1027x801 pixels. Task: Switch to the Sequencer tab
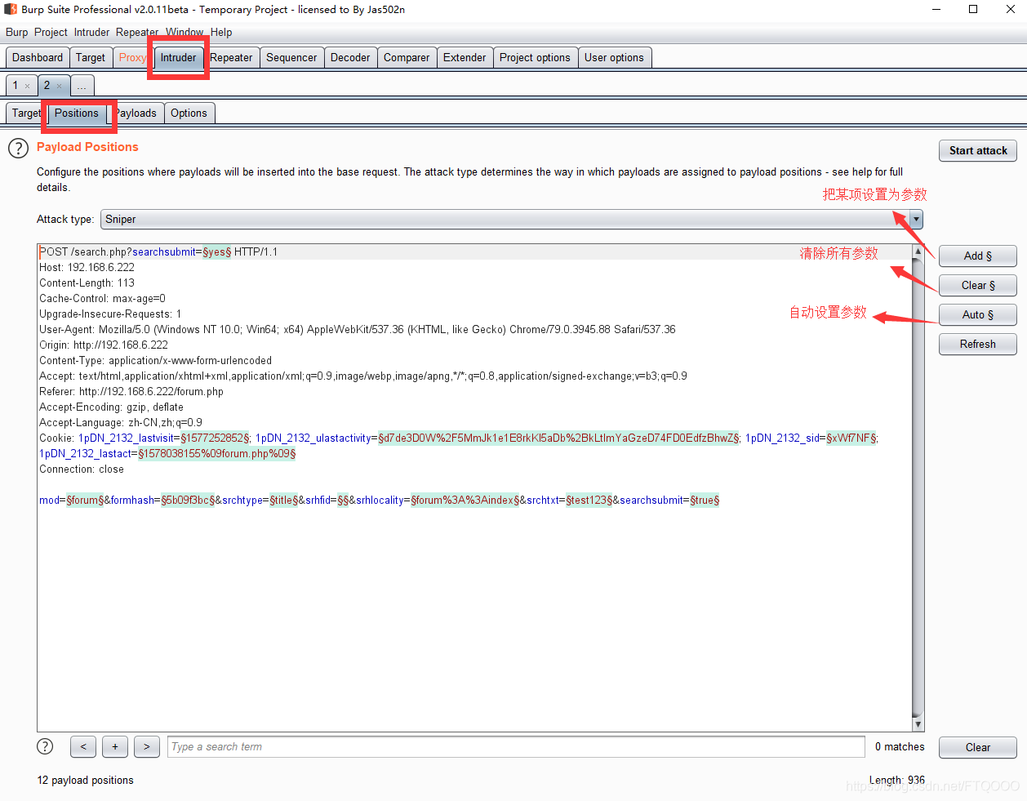[x=291, y=58]
